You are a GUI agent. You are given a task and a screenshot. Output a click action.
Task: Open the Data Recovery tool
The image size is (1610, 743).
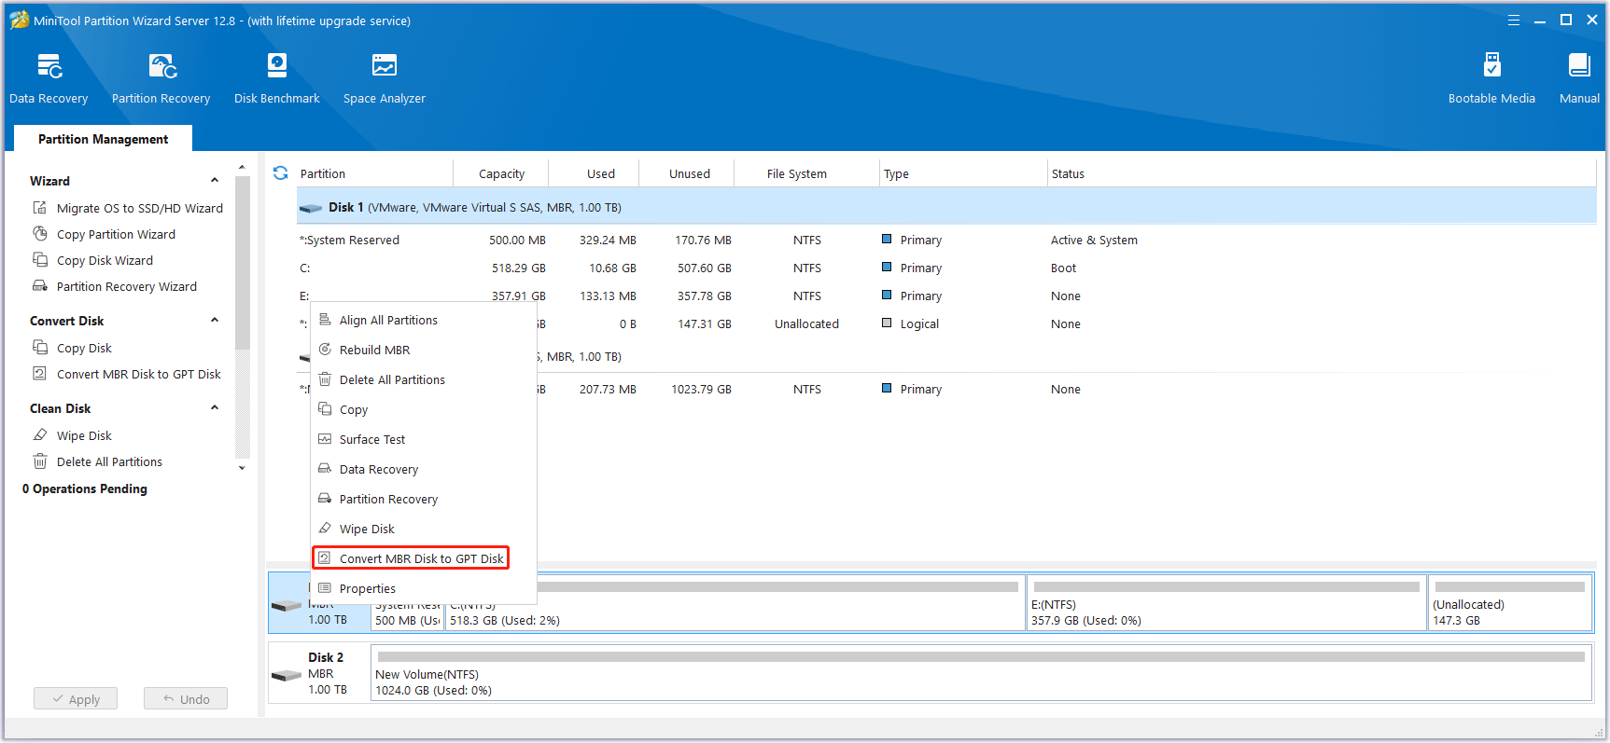click(49, 78)
